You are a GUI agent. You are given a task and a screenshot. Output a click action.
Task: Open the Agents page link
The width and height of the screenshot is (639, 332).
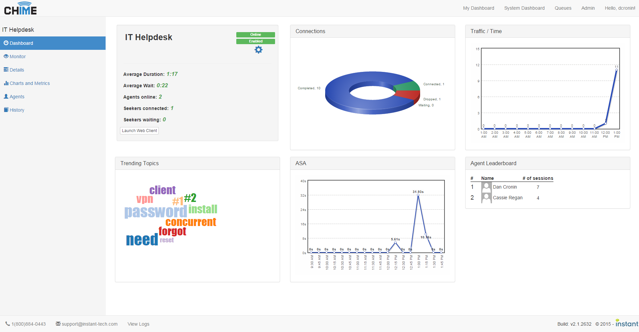pyautogui.click(x=17, y=97)
